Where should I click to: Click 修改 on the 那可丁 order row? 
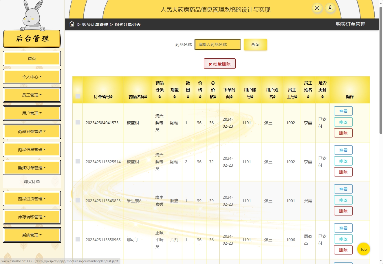(x=343, y=239)
